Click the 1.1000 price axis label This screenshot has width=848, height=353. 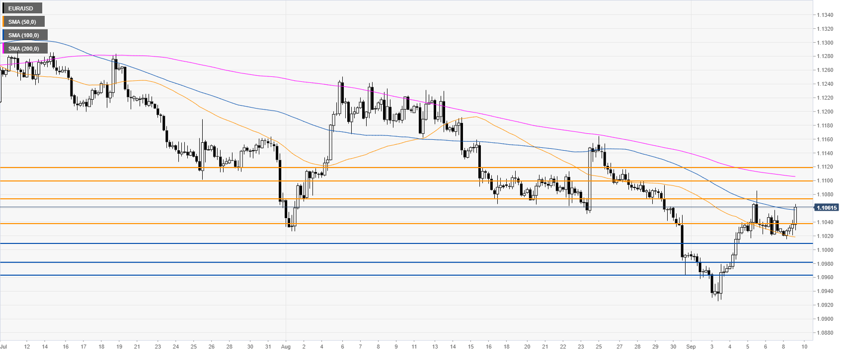click(x=825, y=250)
